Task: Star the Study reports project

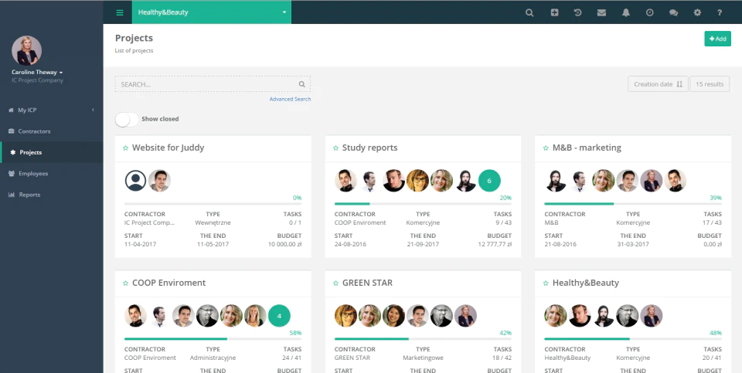Action: tap(335, 148)
